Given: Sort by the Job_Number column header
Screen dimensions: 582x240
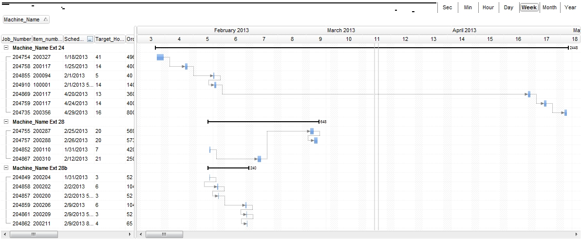Looking at the screenshot, I should point(17,39).
